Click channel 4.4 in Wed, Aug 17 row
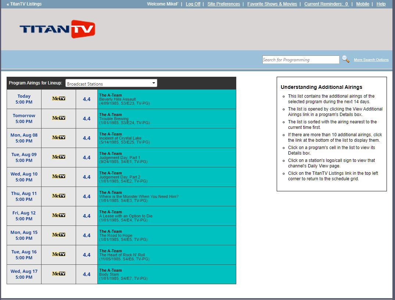The image size is (395, 300). pos(87,274)
